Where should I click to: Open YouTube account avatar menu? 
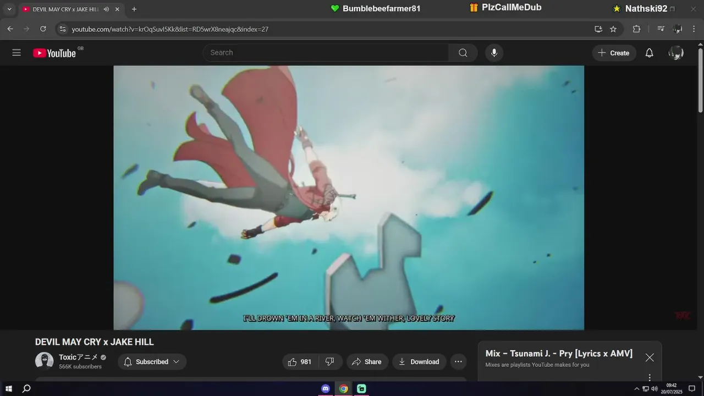pyautogui.click(x=676, y=53)
